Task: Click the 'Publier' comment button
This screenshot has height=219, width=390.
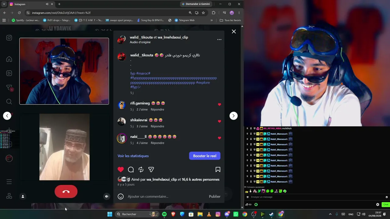Action: tap(215, 196)
